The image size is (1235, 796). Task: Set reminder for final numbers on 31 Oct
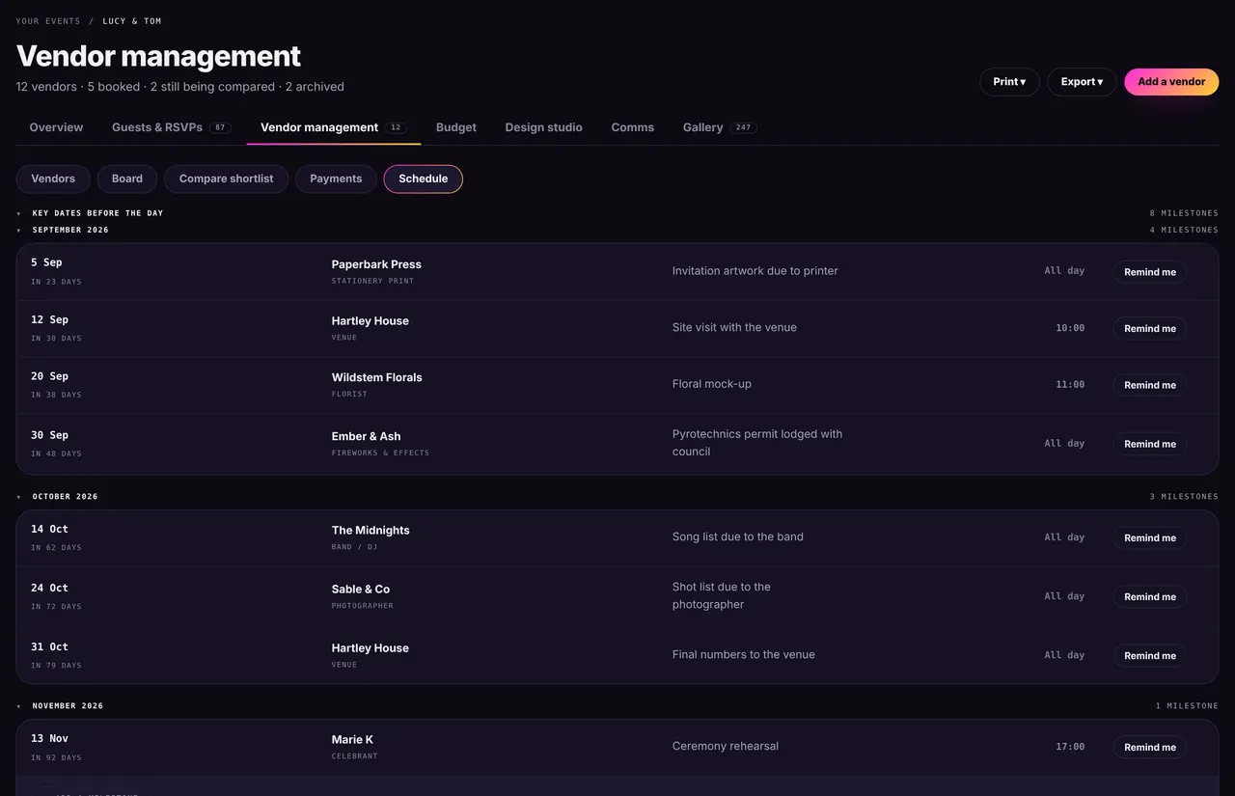tap(1150, 655)
